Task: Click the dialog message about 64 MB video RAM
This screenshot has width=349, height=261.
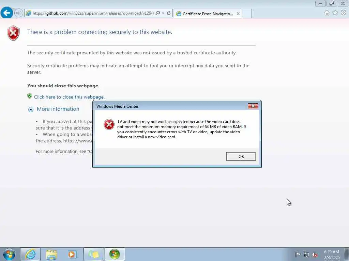Action: click(181, 129)
